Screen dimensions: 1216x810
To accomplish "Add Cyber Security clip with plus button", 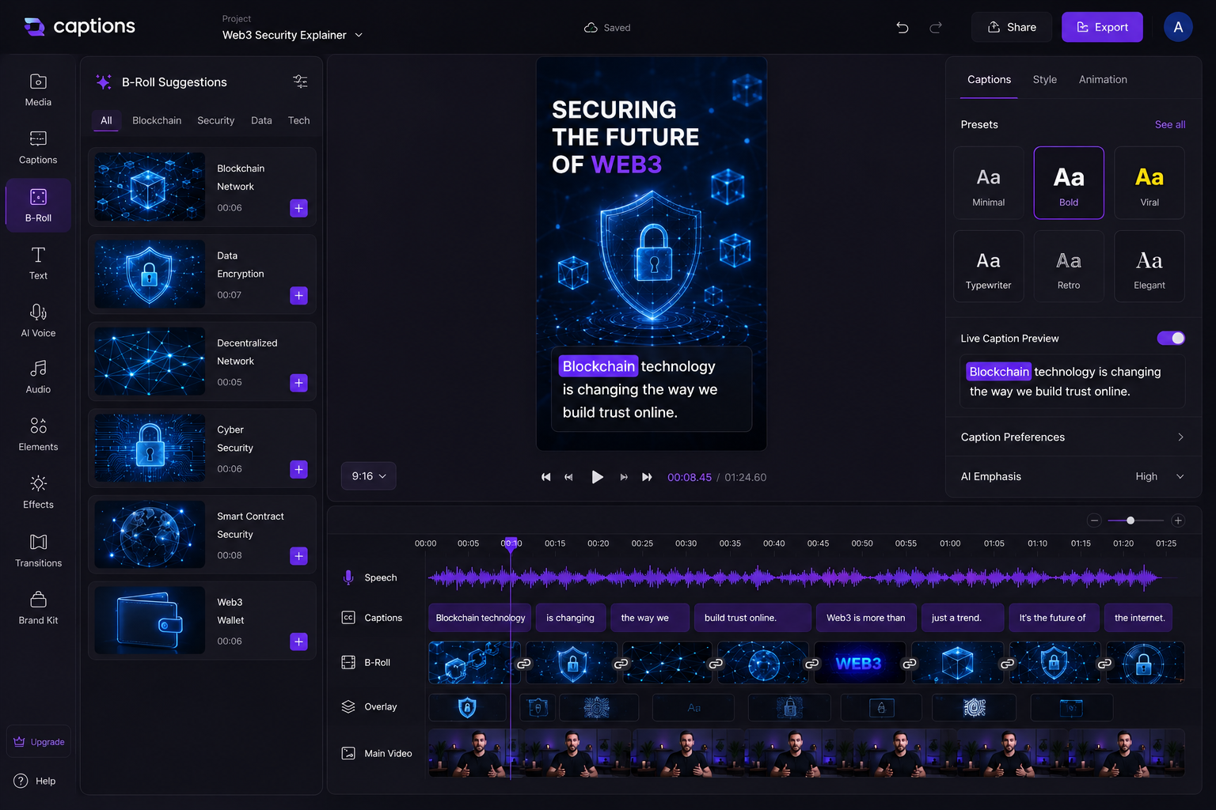I will coord(298,469).
